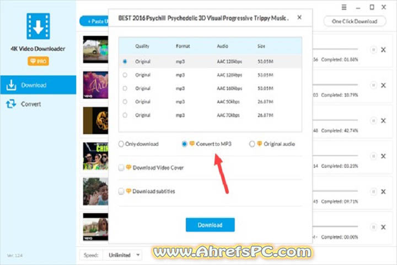Select the AAC 70kbps quality radio
This screenshot has width=397, height=265.
pos(125,115)
